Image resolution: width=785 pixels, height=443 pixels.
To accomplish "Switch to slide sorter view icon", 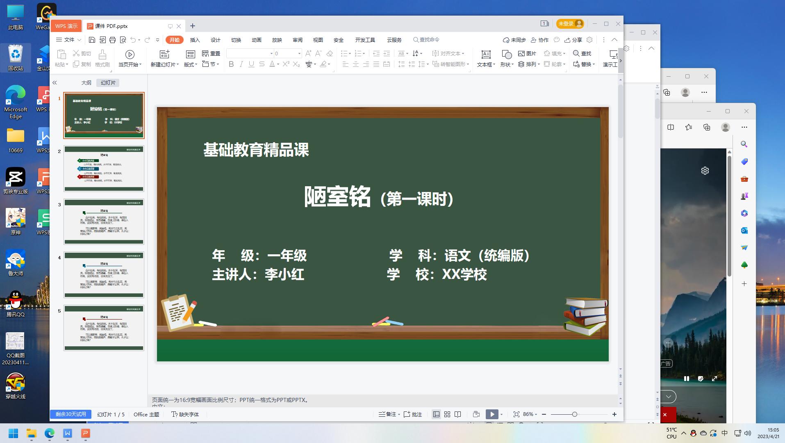I will pyautogui.click(x=447, y=414).
